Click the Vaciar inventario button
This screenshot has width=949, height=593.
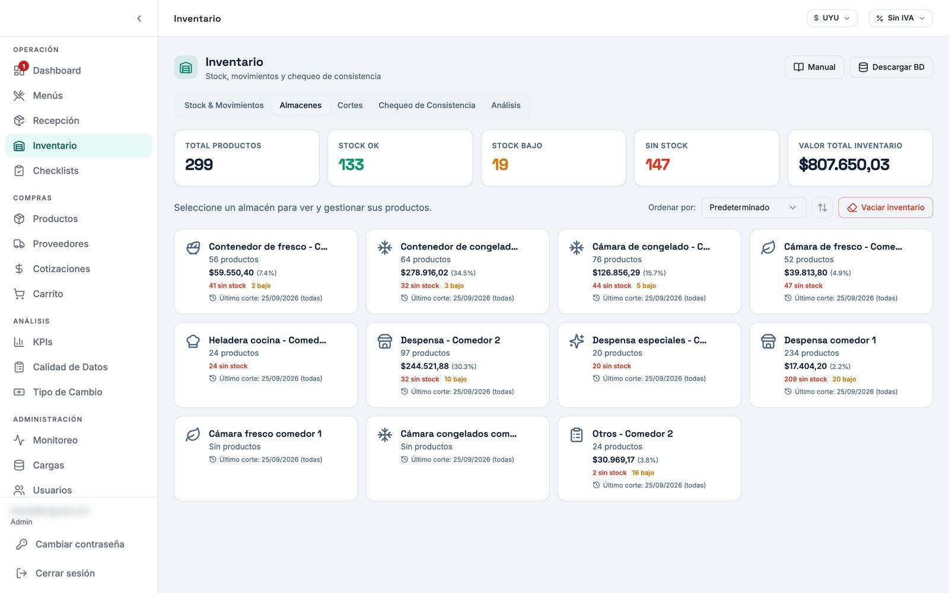tap(885, 208)
